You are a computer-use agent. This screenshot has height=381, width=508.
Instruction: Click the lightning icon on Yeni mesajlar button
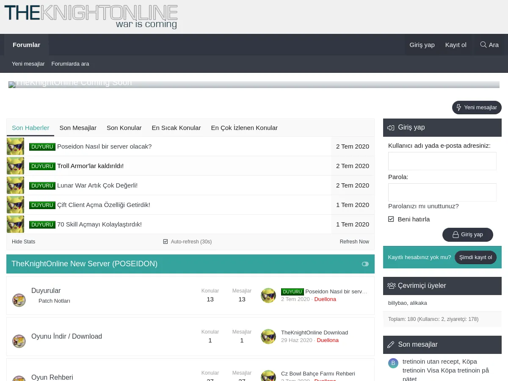pyautogui.click(x=459, y=107)
